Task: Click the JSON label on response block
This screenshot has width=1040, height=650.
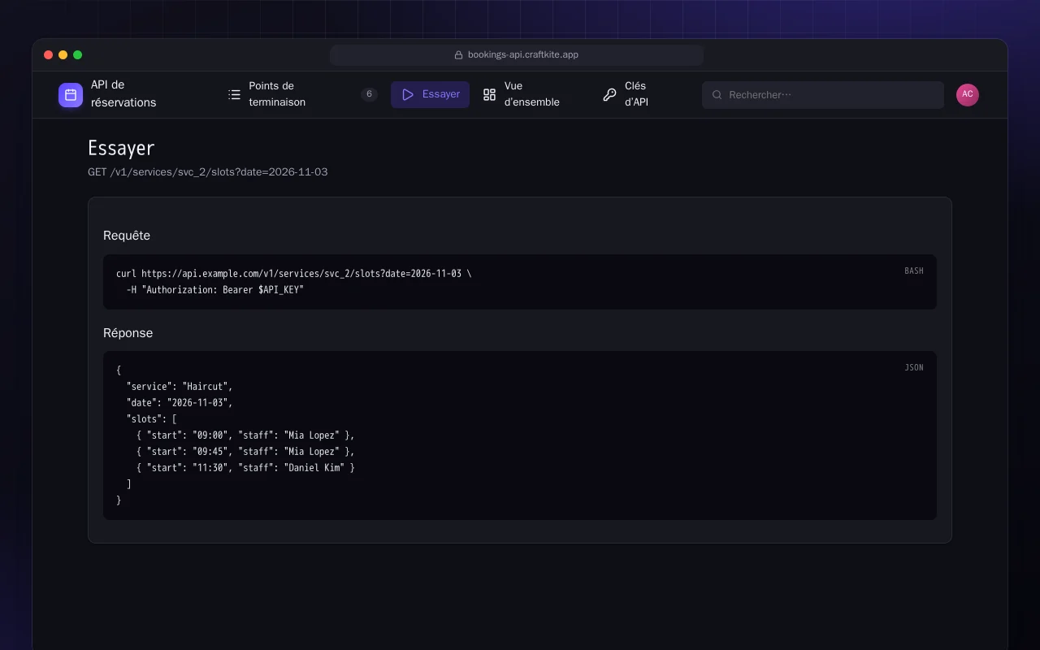Action: click(914, 367)
